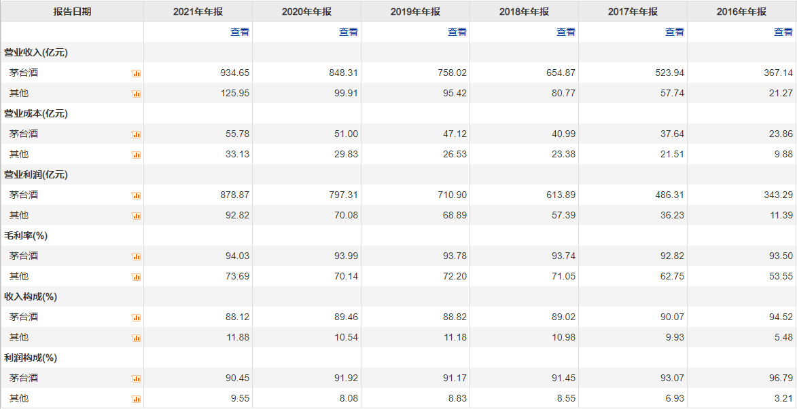View the 2016年年报 report via 查看

[x=783, y=32]
